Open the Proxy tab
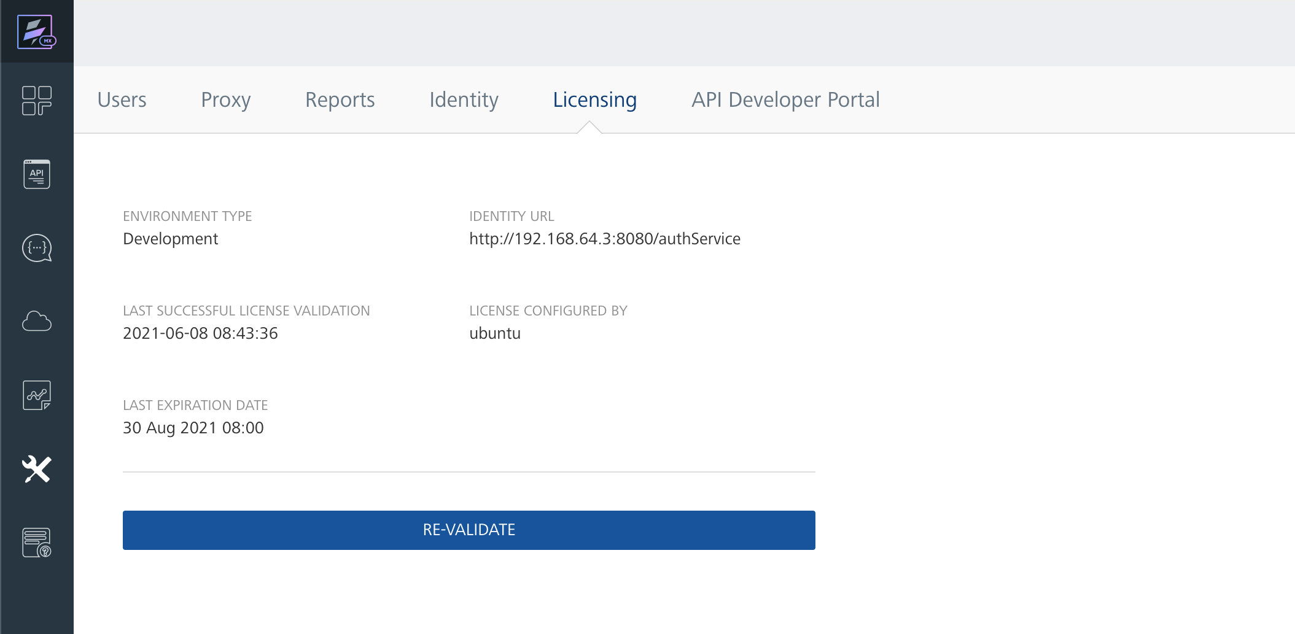 225,99
